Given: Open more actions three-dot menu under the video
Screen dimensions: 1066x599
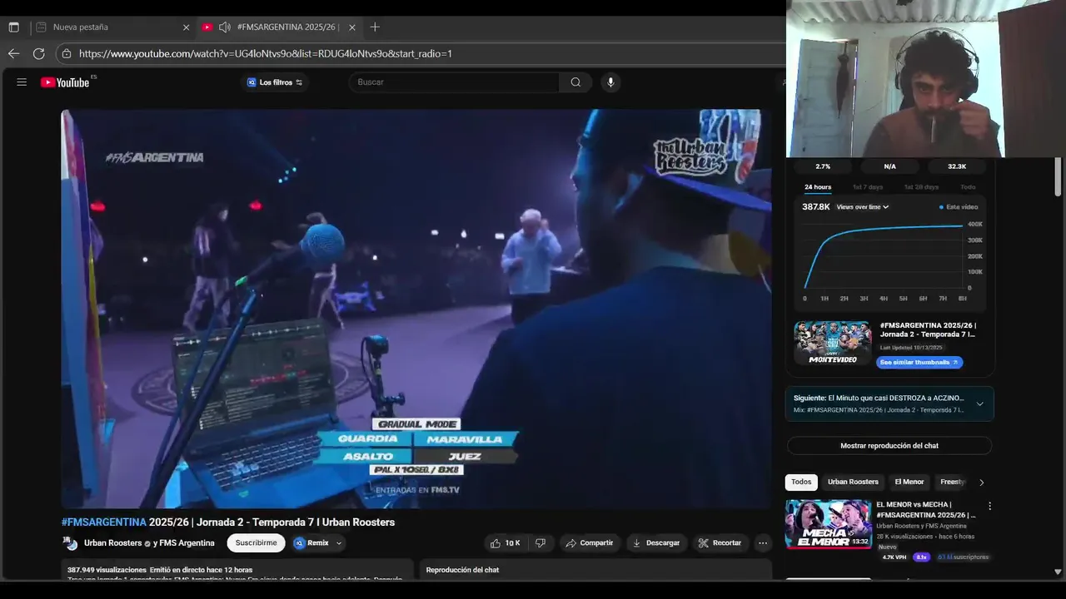Looking at the screenshot, I should point(762,543).
